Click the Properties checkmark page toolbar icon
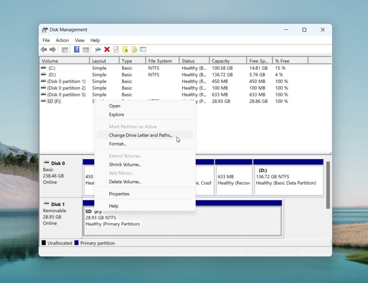Viewport: 368px width, 283px height. pos(116,50)
